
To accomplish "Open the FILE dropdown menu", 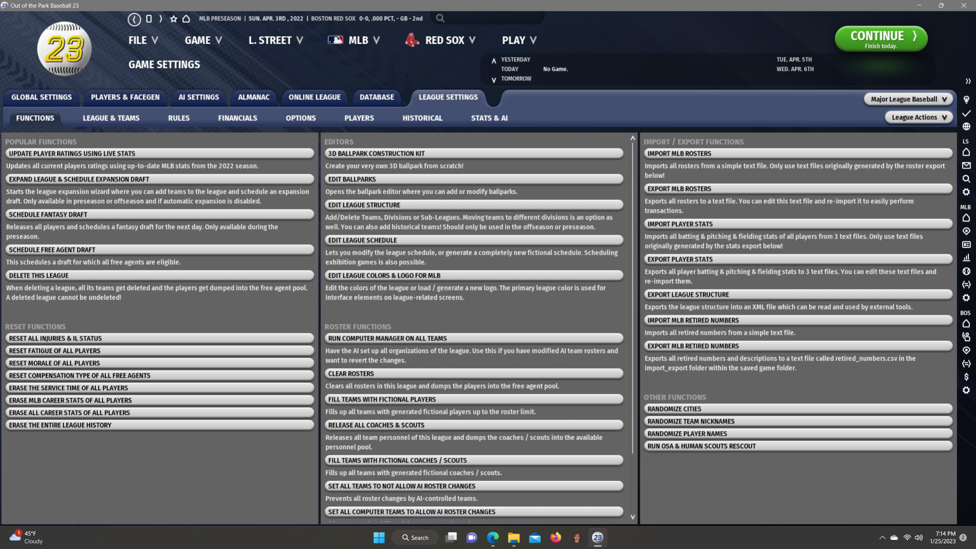I will pos(143,40).
